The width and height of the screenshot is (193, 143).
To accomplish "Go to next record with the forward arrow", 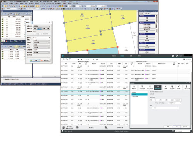I will pos(94,59).
